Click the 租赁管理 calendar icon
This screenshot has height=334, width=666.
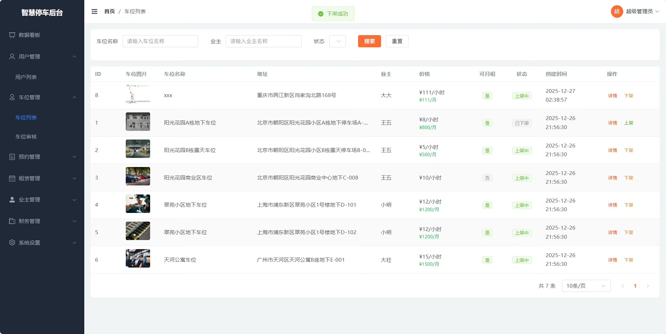pos(12,178)
